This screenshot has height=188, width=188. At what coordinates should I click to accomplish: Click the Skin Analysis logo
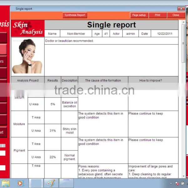point(28,29)
